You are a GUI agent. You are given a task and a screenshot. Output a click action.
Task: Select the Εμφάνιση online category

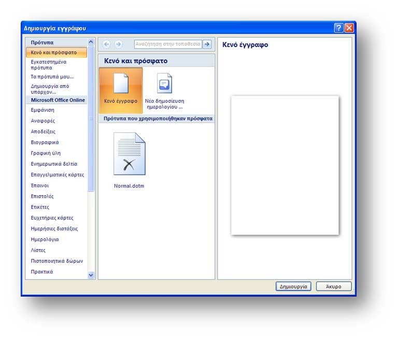tap(42, 110)
